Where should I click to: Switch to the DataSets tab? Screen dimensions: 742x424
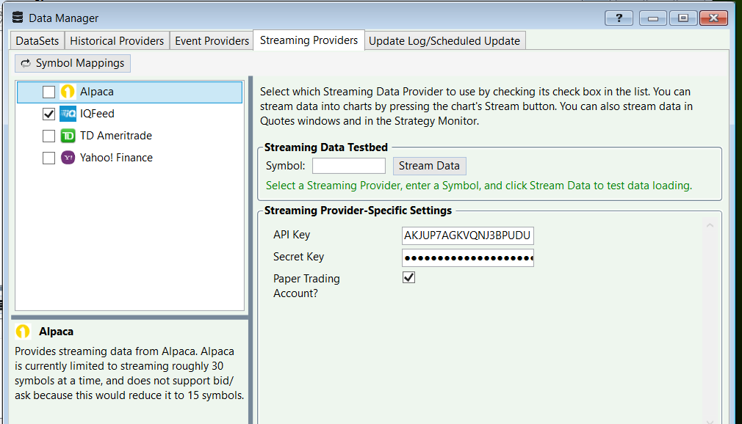pos(38,41)
